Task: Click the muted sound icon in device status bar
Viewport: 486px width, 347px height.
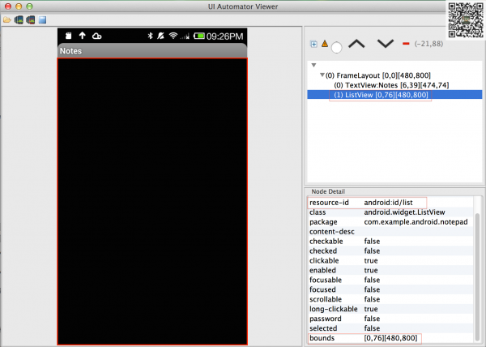Action: coord(160,36)
